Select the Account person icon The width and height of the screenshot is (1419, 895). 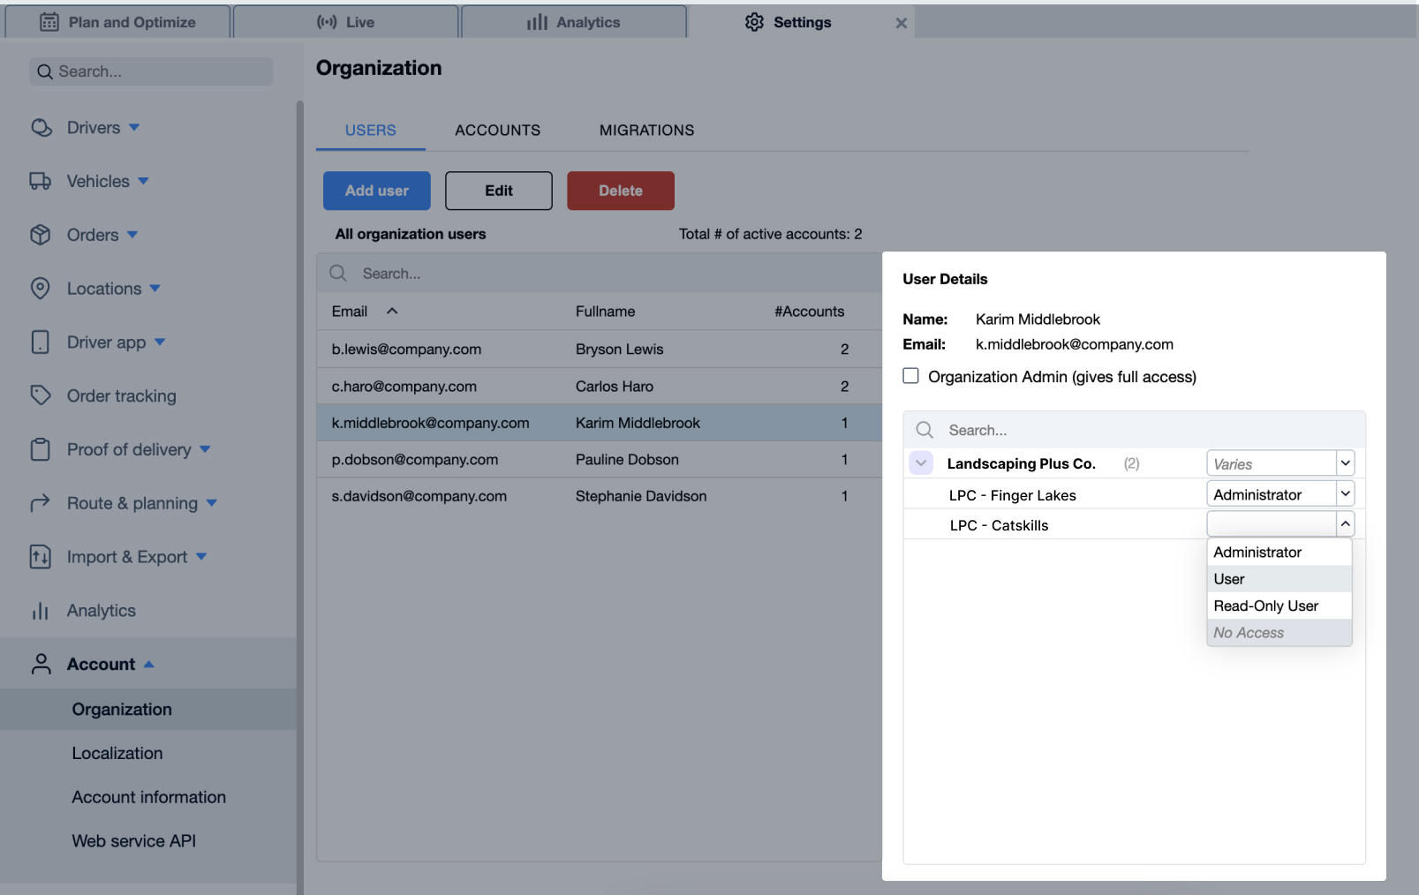tap(41, 664)
